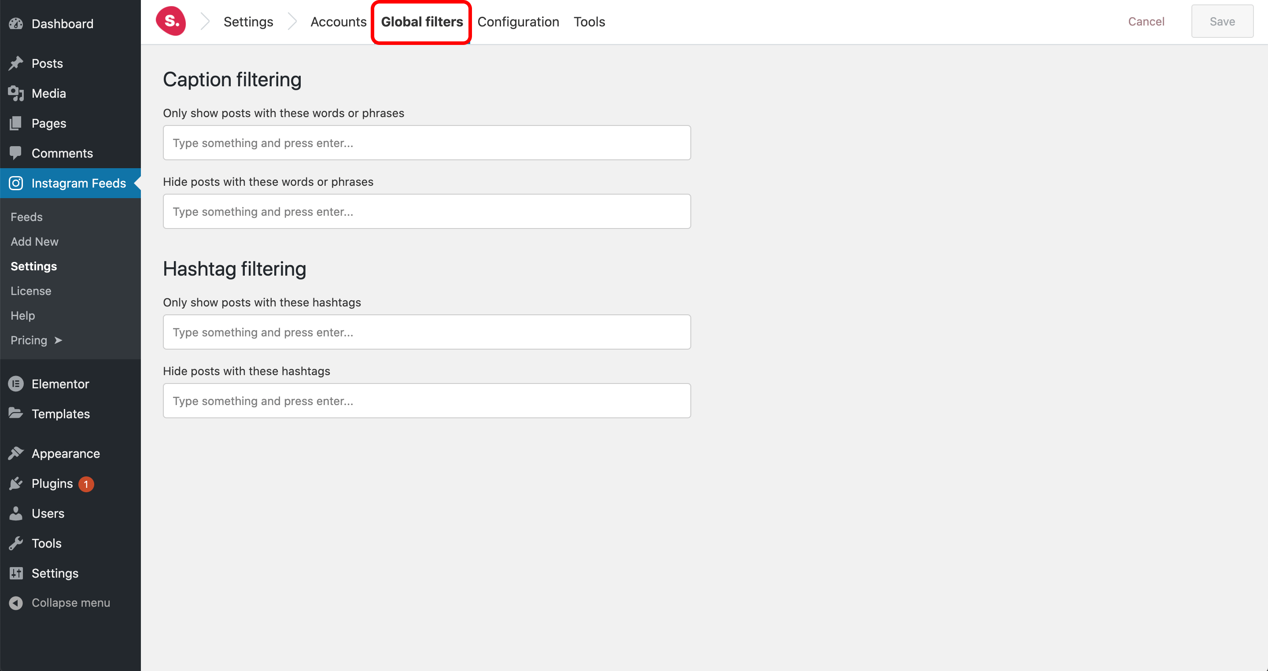This screenshot has width=1268, height=671.
Task: Open Media menu label
Action: pyautogui.click(x=49, y=93)
